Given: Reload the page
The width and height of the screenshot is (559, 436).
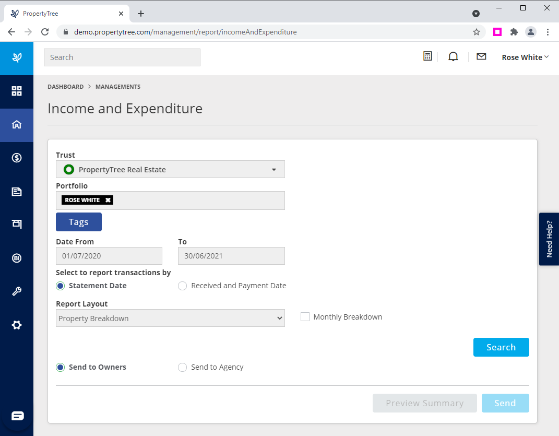Looking at the screenshot, I should [45, 32].
